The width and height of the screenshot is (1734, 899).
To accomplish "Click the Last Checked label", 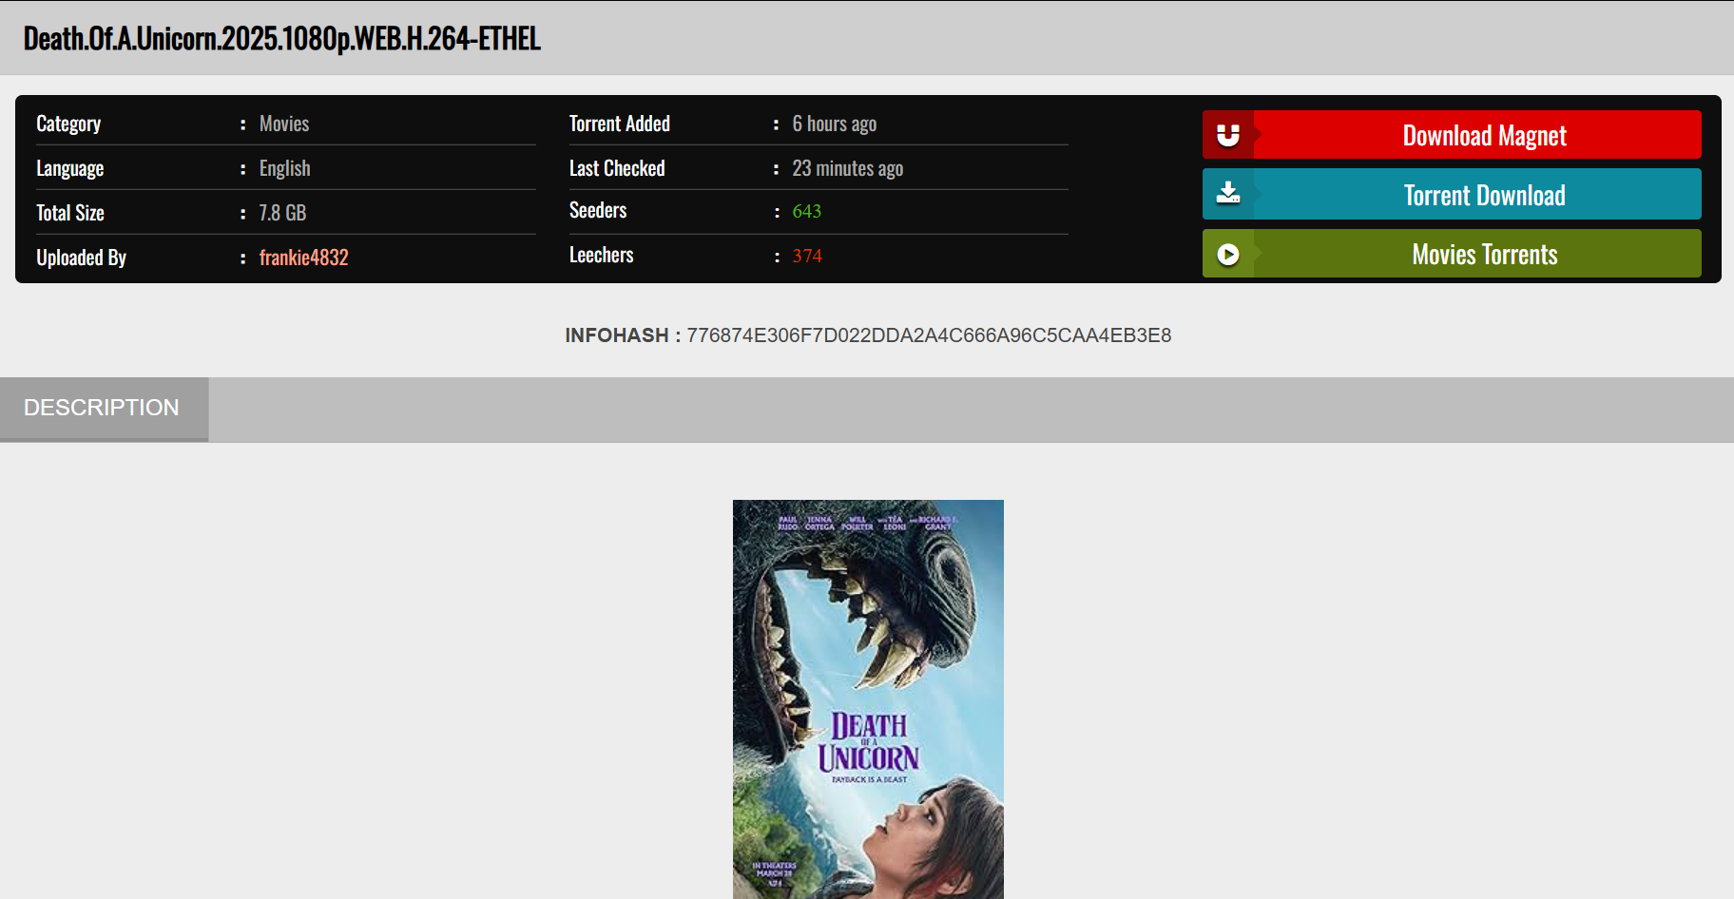I will pos(617,168).
